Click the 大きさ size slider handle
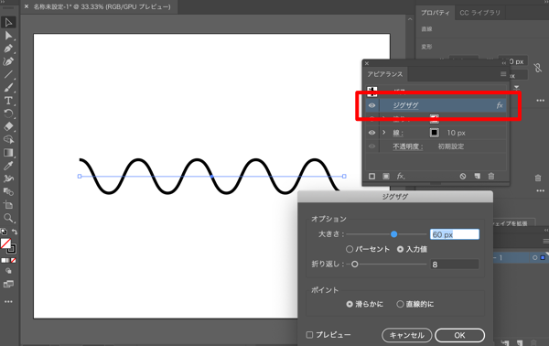This screenshot has width=549, height=346. pos(393,234)
